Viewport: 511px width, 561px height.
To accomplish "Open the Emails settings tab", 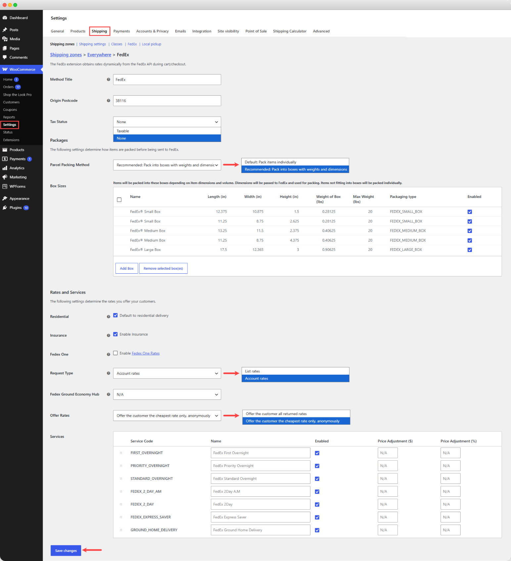I will pos(180,31).
